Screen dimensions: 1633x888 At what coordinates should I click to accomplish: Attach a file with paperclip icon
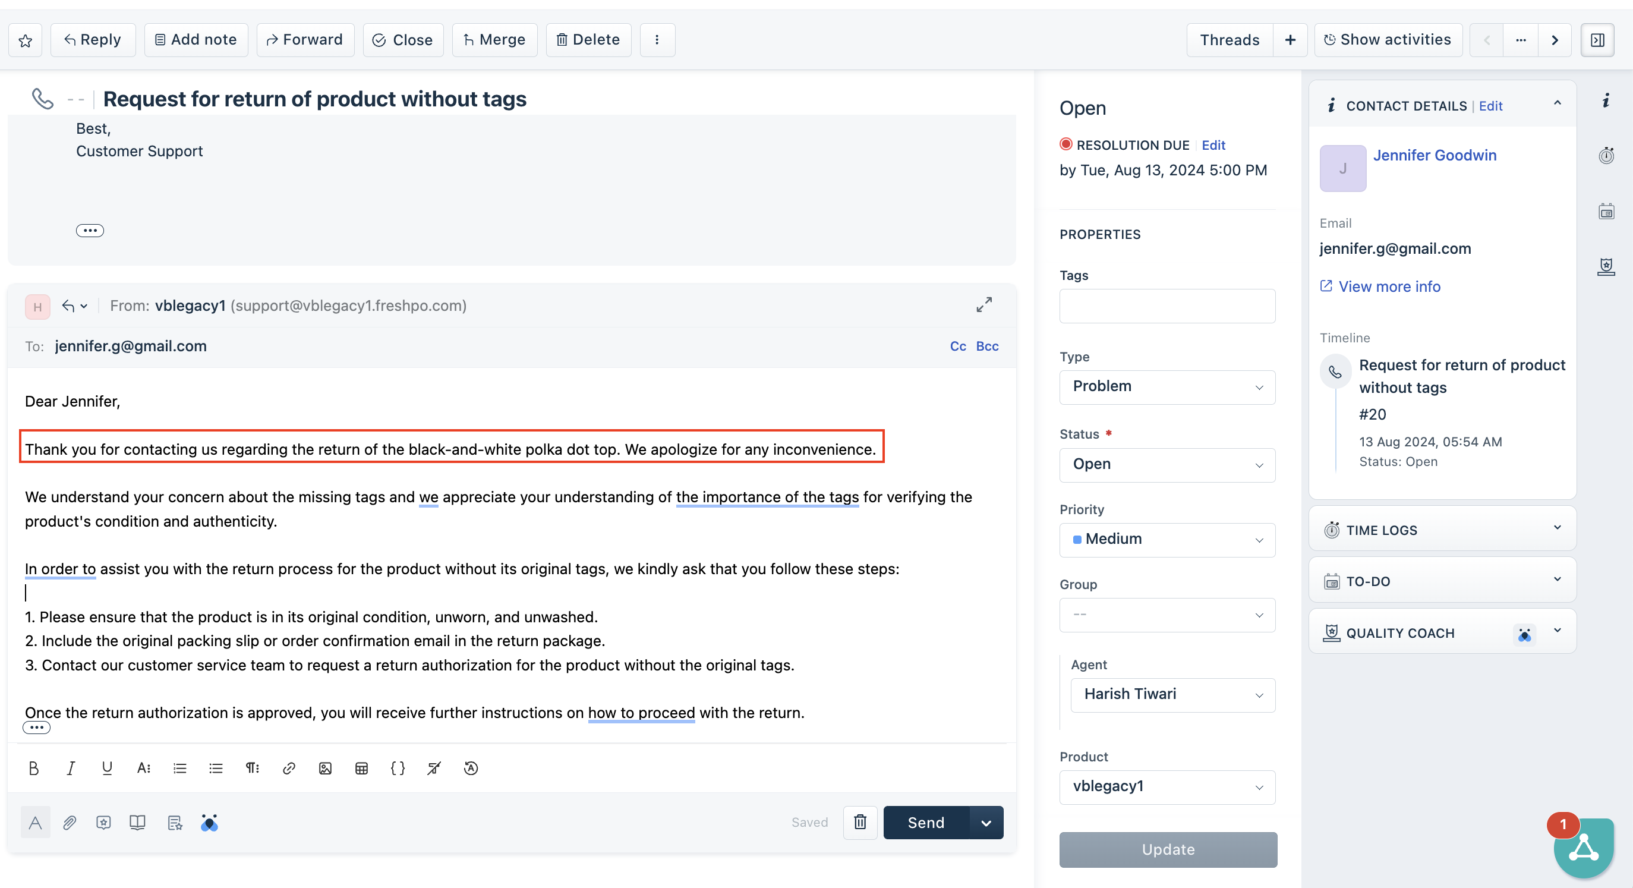[70, 823]
